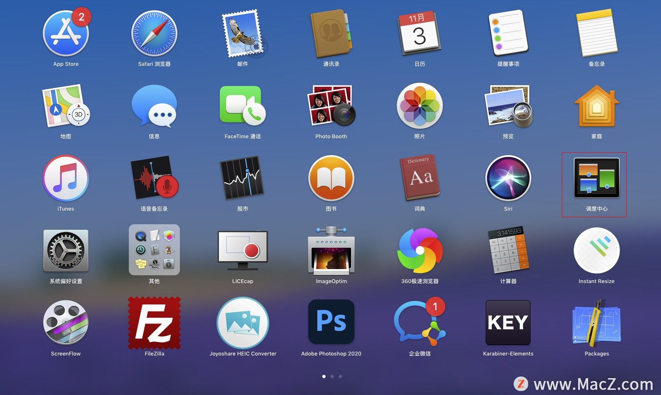Launch 图书 Books
661x395 pixels.
pos(331,178)
